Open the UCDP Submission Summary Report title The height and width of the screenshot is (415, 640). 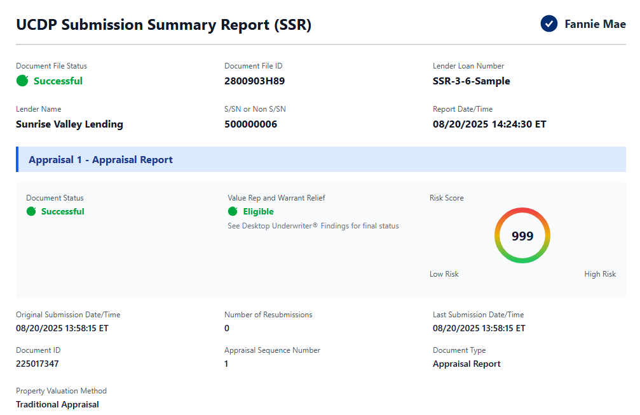click(163, 25)
